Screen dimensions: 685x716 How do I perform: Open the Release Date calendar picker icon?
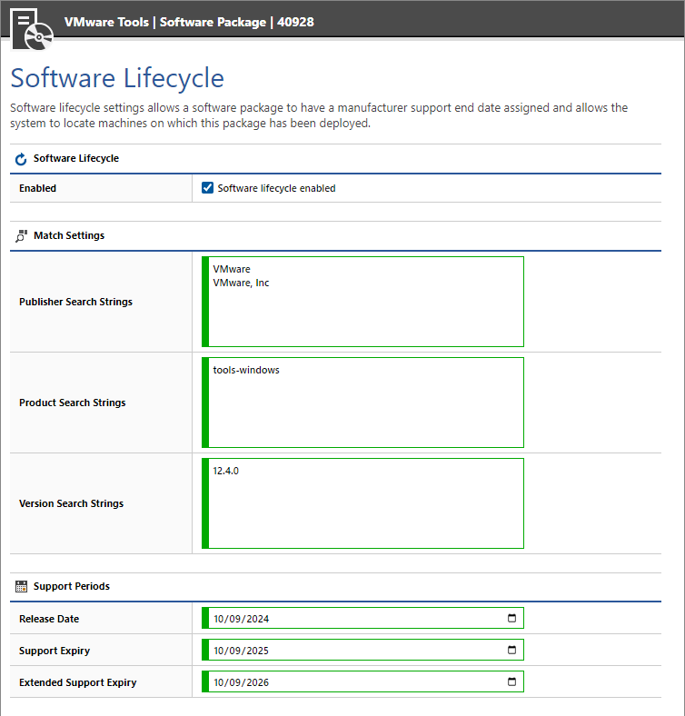tap(511, 618)
